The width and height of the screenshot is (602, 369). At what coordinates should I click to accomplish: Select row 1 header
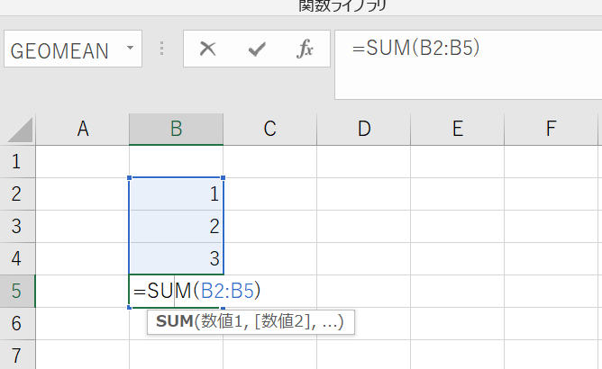[18, 163]
